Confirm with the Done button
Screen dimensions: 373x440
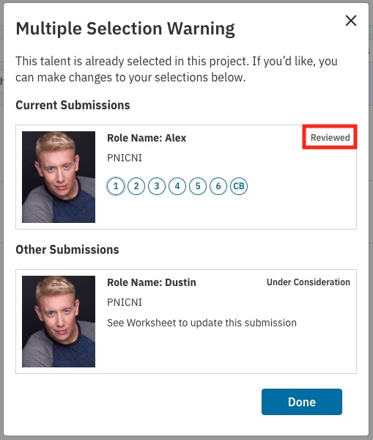click(x=302, y=402)
